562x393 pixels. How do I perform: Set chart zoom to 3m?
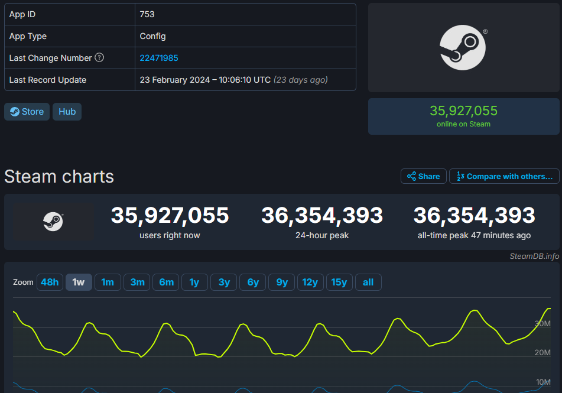click(137, 282)
